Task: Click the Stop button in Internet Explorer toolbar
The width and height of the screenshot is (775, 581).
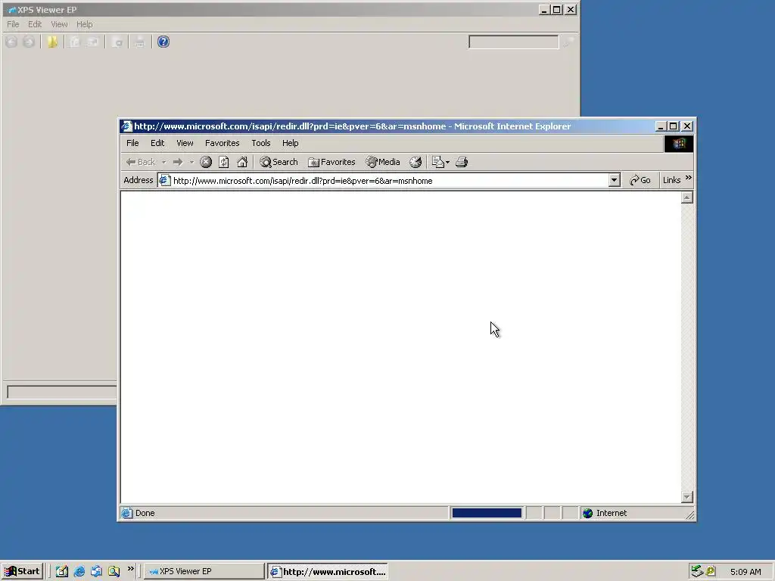Action: 206,162
